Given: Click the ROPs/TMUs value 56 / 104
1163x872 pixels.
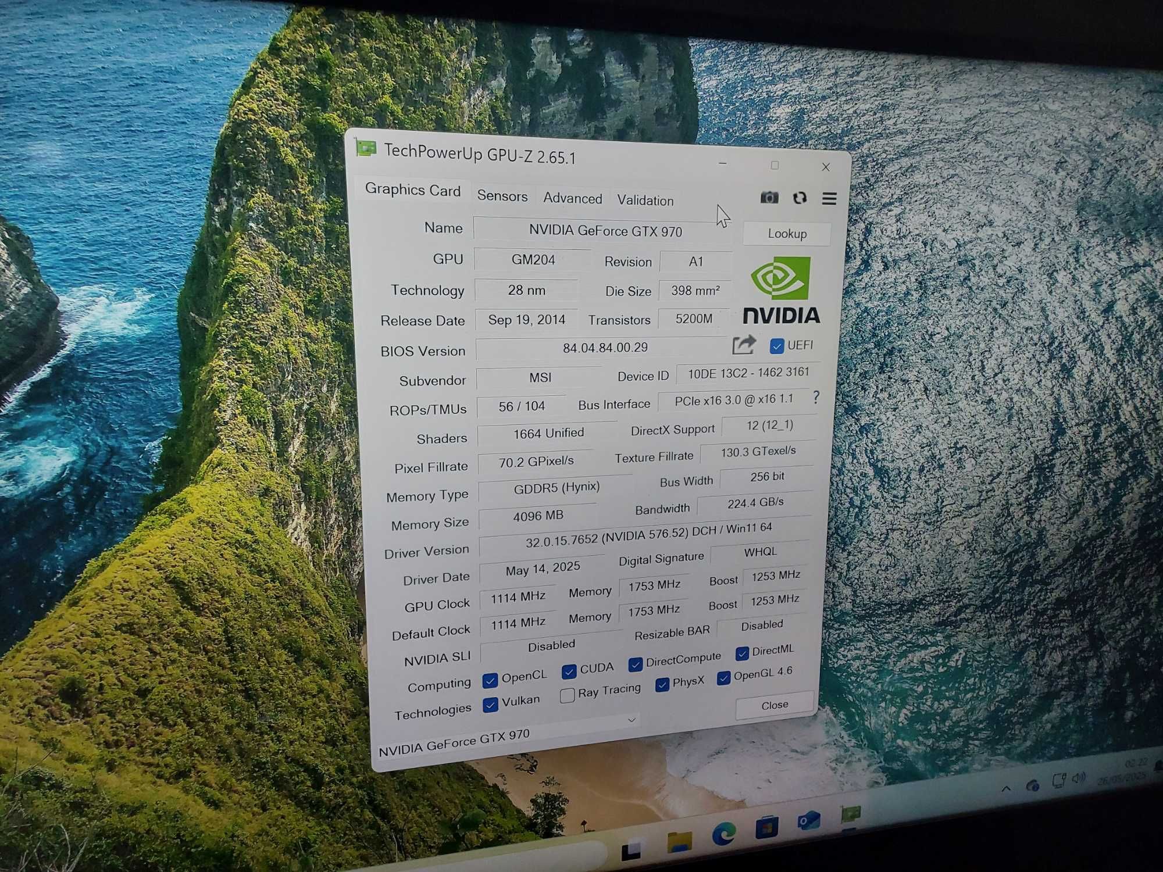Looking at the screenshot, I should tap(521, 406).
